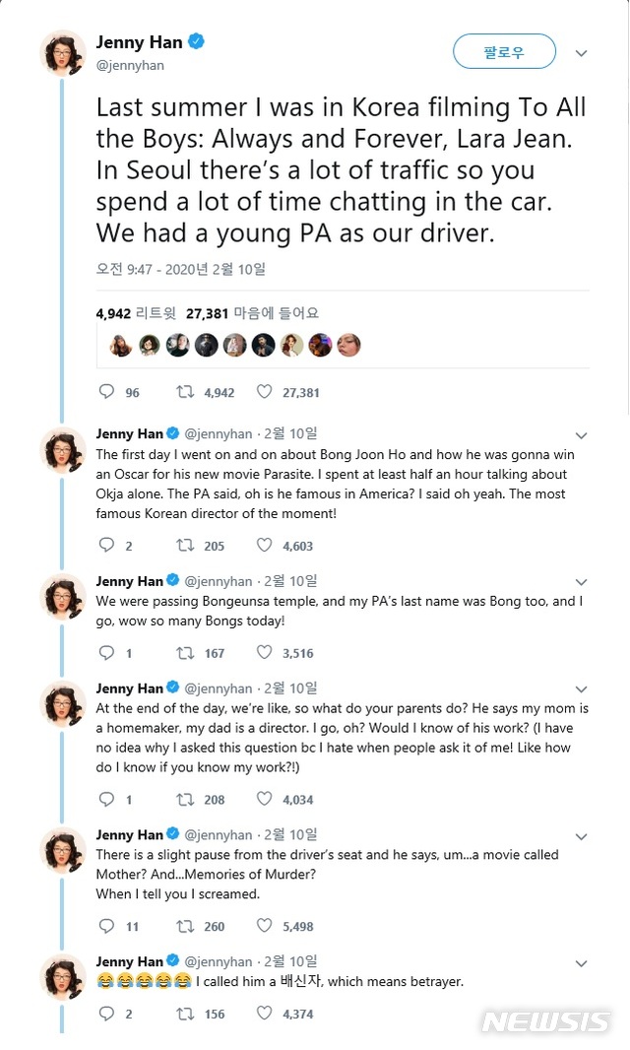Reply to the main Korea filming tweet
The image size is (630, 1050).
107,392
